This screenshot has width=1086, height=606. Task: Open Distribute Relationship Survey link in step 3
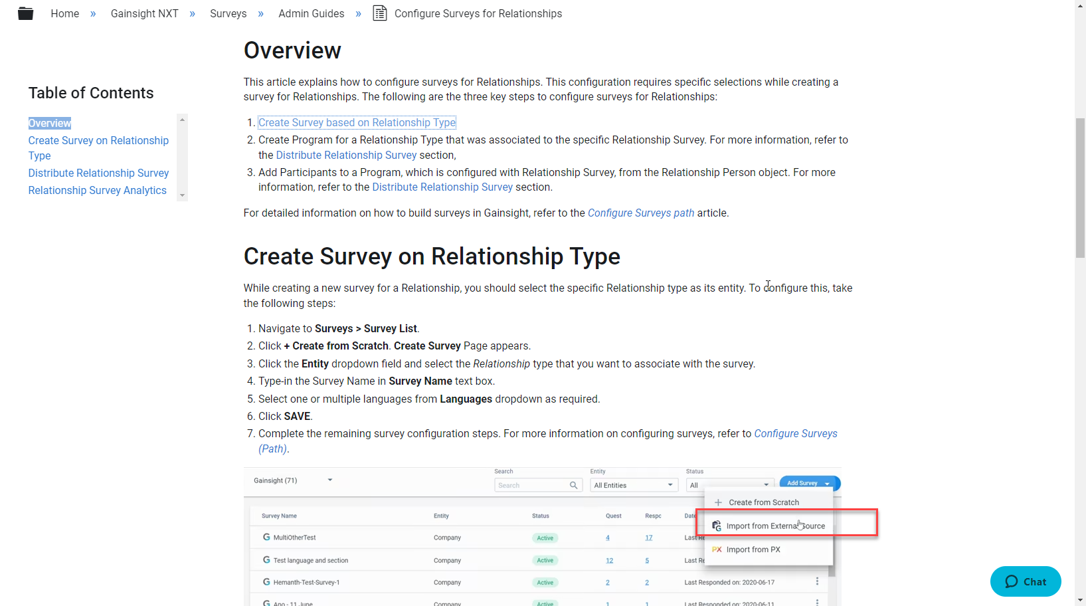[x=442, y=187]
